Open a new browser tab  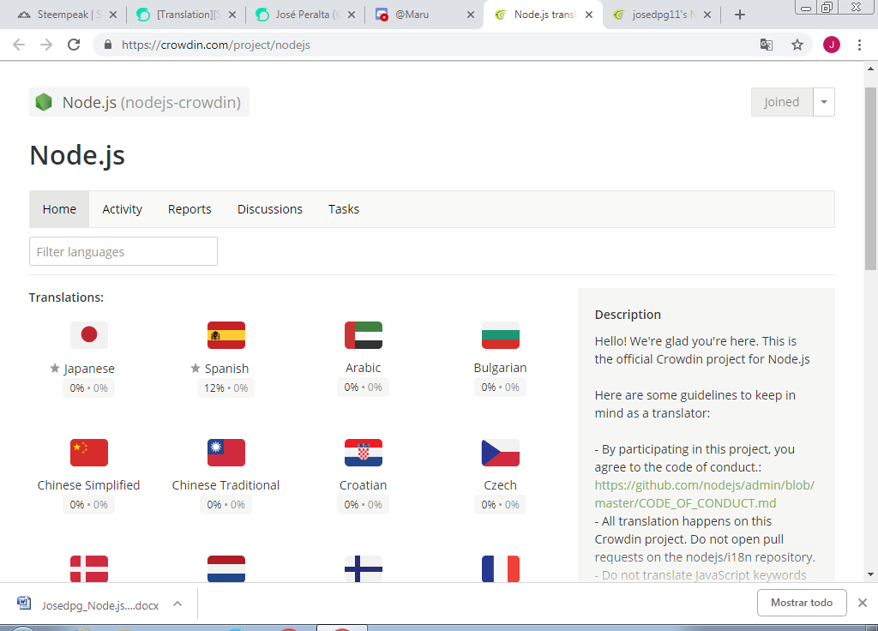pyautogui.click(x=740, y=15)
